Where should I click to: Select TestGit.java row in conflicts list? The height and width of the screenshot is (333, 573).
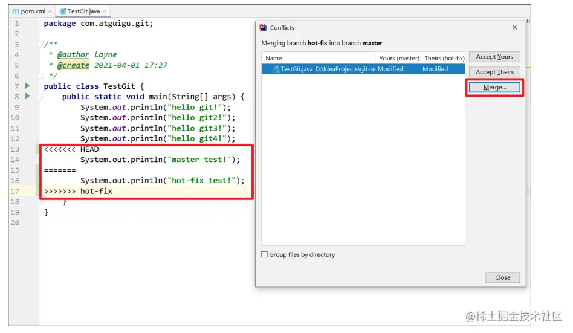363,69
